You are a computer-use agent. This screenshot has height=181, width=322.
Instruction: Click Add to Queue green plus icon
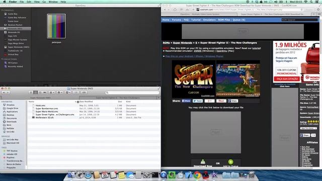coord(230,162)
